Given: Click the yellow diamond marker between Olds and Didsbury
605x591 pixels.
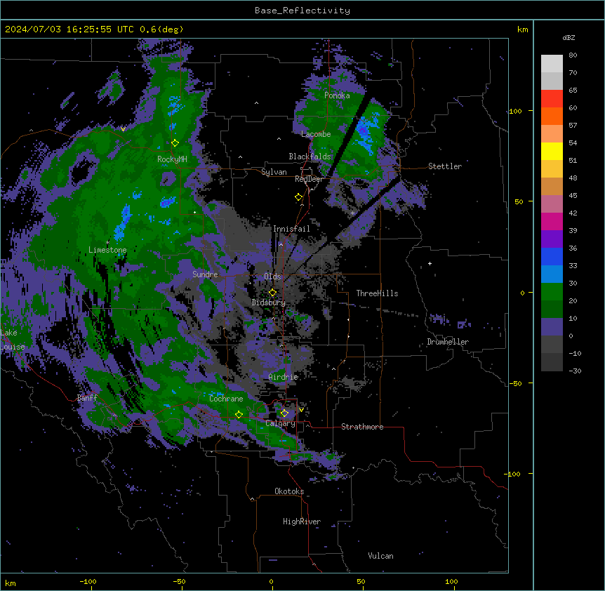Looking at the screenshot, I should pyautogui.click(x=272, y=293).
